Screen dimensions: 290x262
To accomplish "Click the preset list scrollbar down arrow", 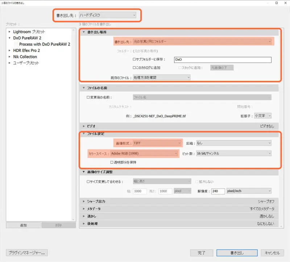I will pos(74,220).
